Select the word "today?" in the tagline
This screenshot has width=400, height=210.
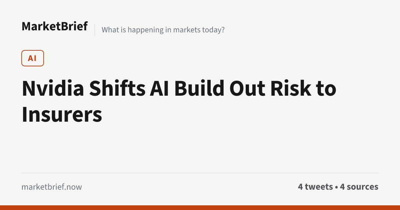point(214,30)
